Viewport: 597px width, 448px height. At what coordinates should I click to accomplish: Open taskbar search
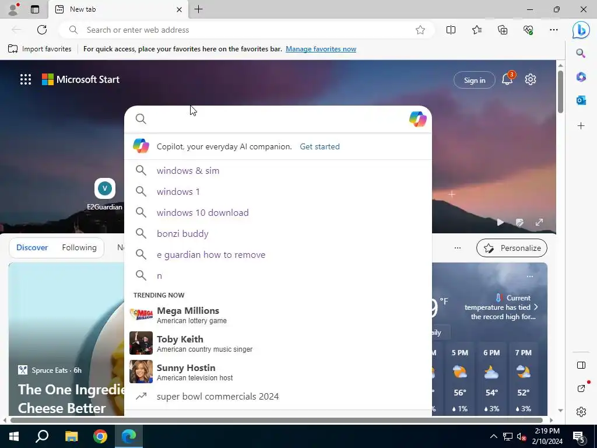pyautogui.click(x=42, y=436)
